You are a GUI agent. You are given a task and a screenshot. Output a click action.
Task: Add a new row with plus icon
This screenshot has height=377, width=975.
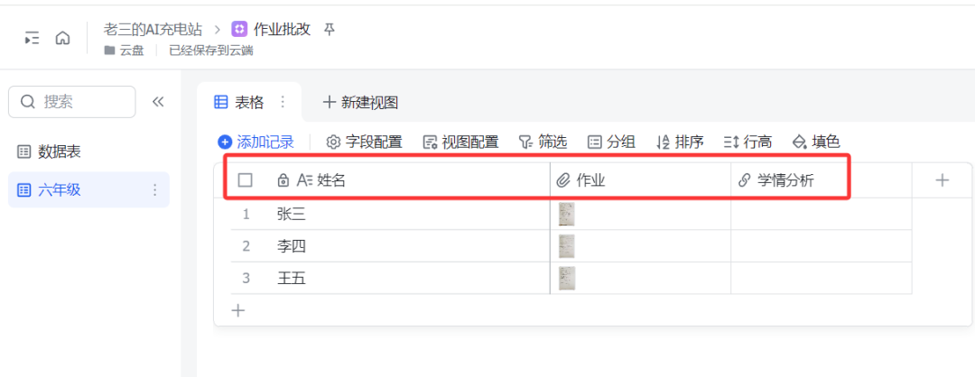click(x=238, y=310)
